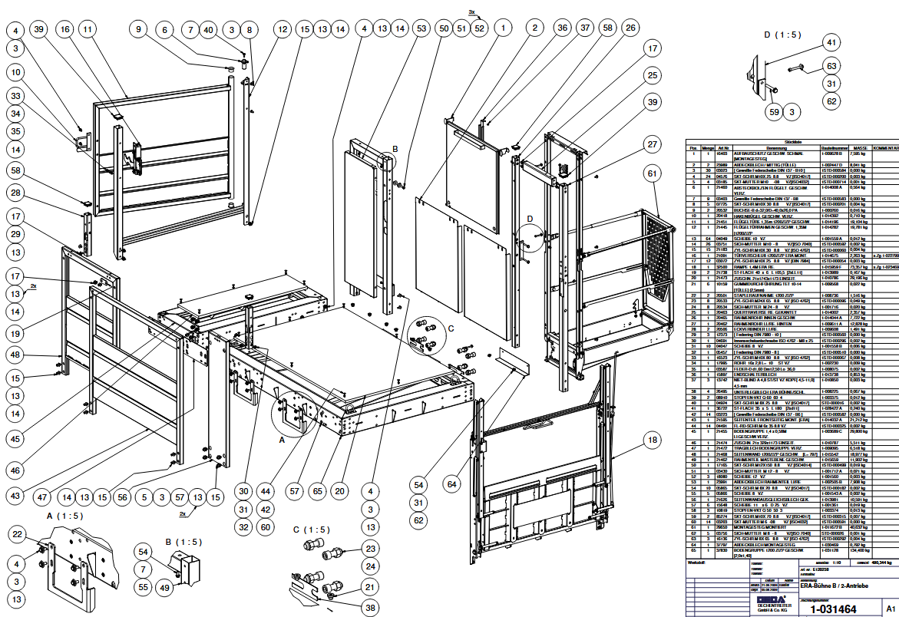This screenshot has width=899, height=617.
Task: Select balloon 18 for the ramp
Action: coord(652,440)
